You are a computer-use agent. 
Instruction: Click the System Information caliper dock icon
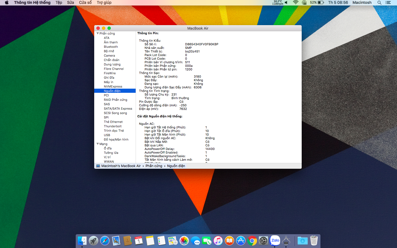click(286, 241)
